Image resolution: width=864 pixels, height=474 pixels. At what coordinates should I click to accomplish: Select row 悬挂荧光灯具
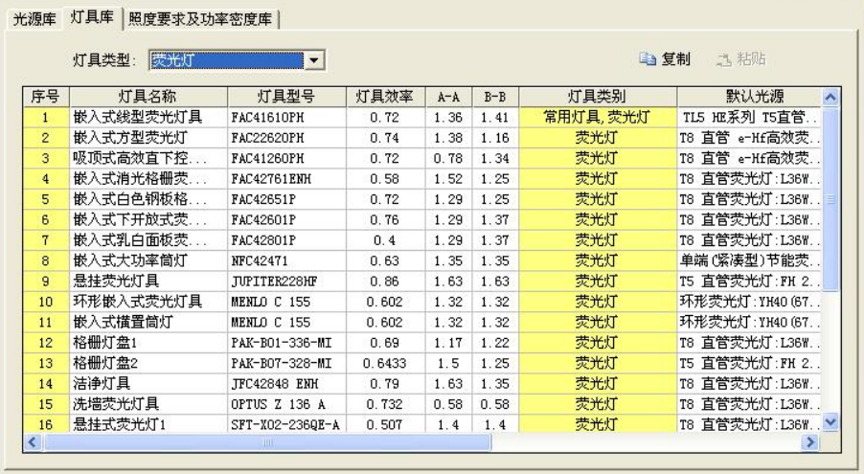[422, 282]
